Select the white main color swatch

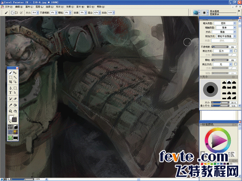[11, 118]
